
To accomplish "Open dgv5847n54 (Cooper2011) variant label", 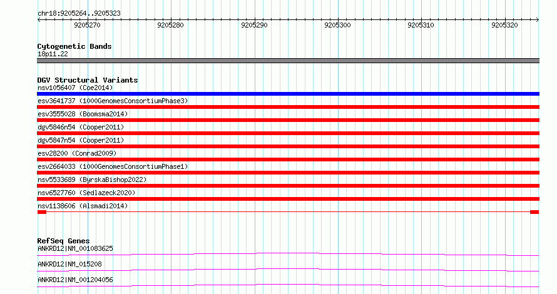I will pyautogui.click(x=81, y=140).
